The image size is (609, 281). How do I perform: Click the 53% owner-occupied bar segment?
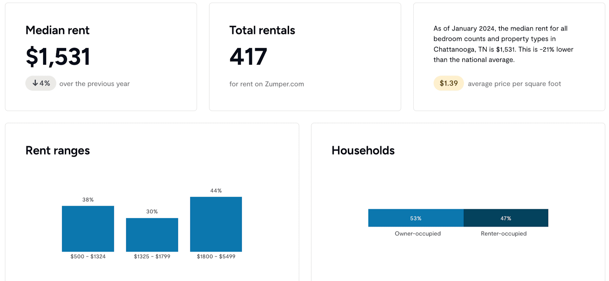416,218
